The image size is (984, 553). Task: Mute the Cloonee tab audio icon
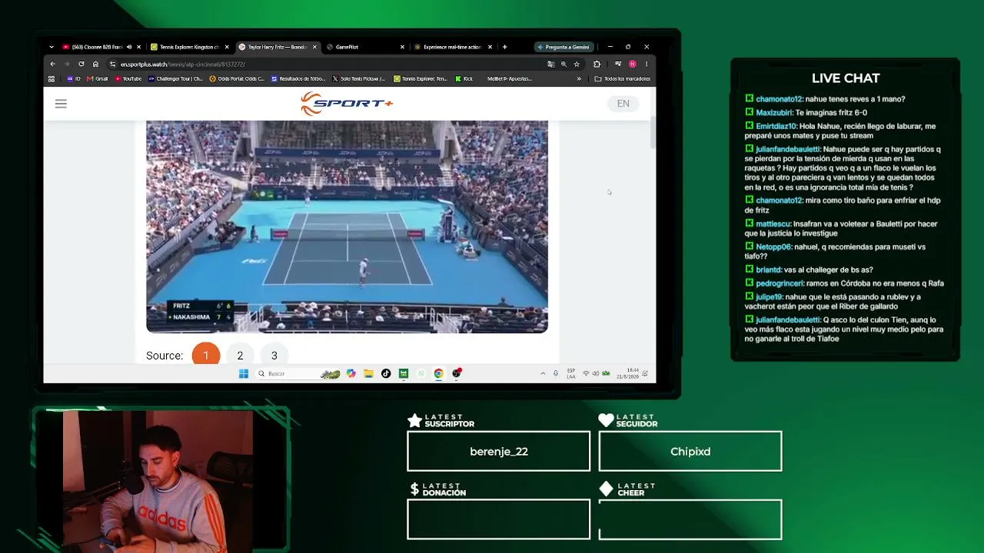point(129,47)
